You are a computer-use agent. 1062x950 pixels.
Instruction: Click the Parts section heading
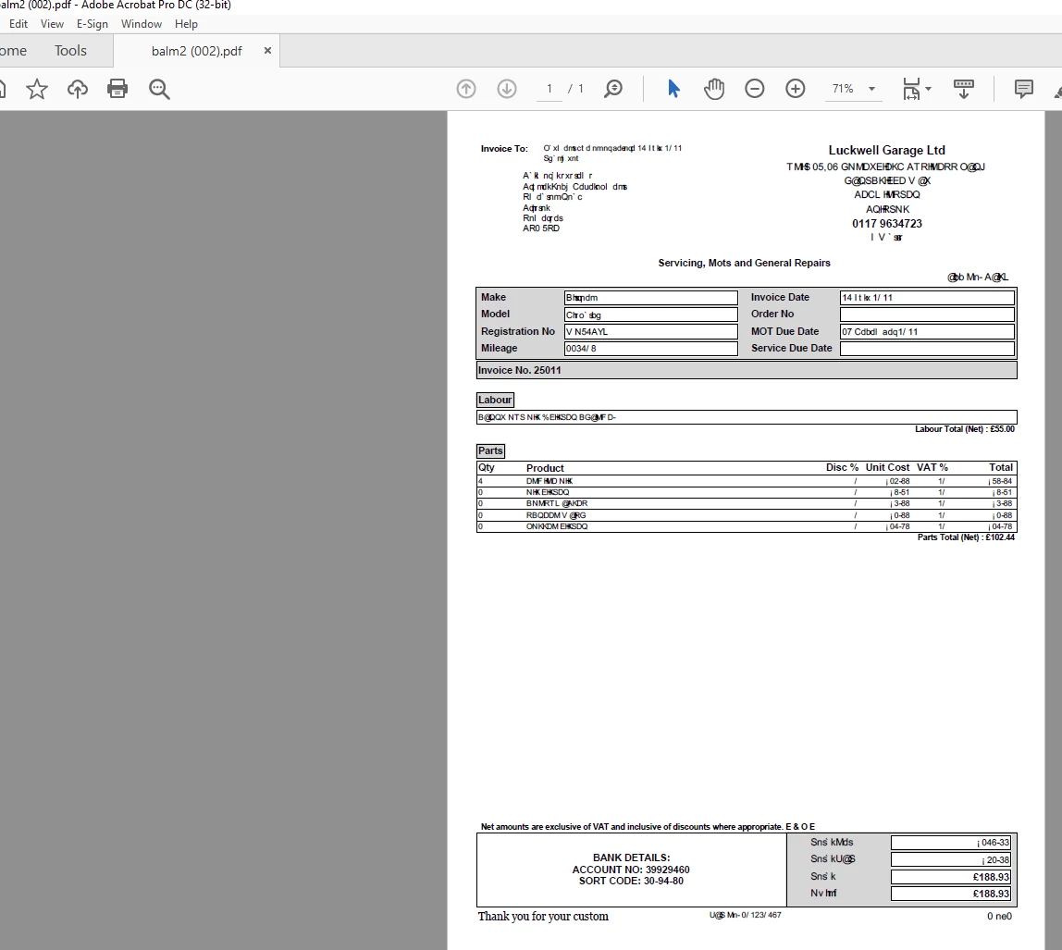click(490, 451)
